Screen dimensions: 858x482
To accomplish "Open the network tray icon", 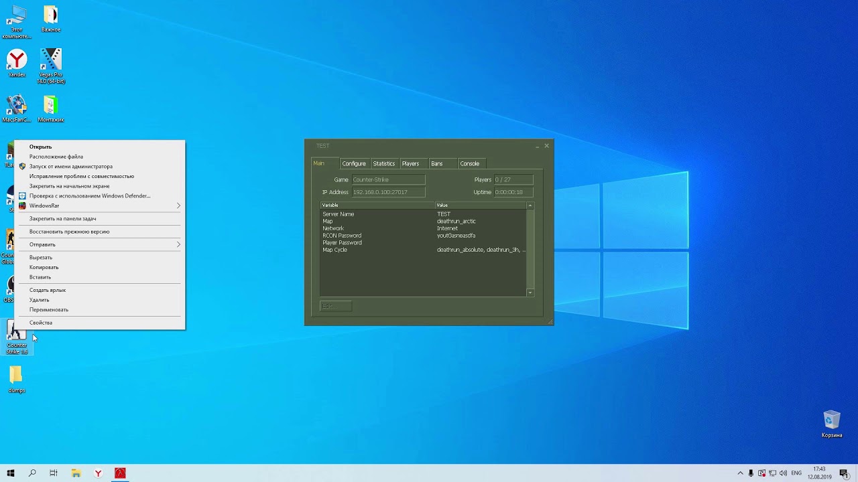I will (773, 473).
